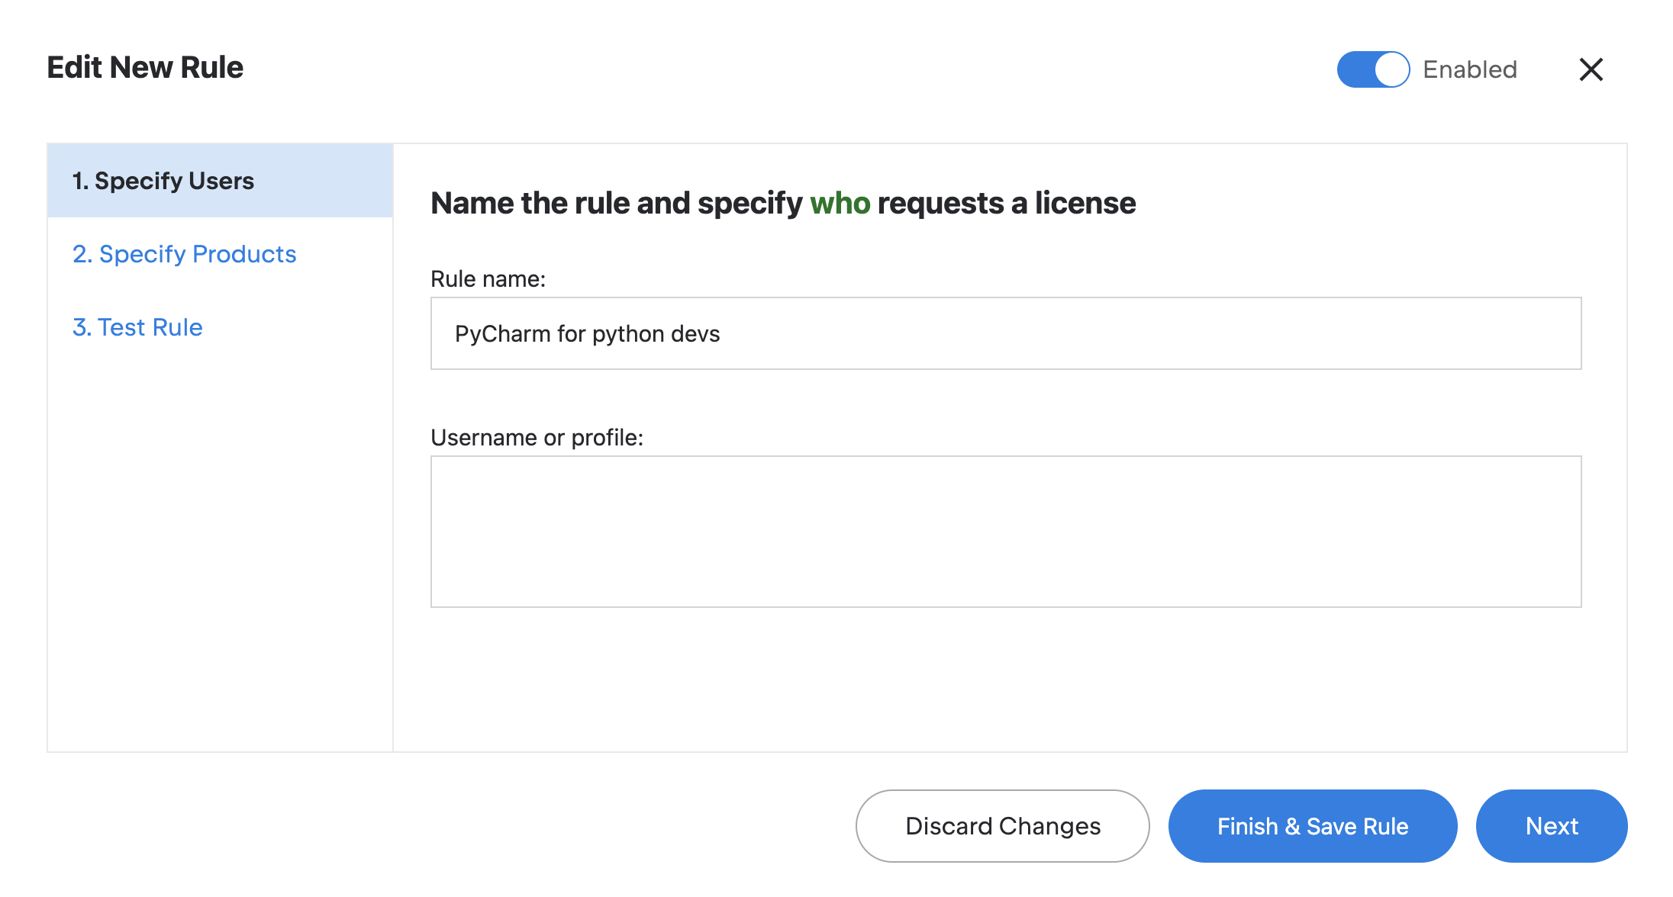Image resolution: width=1673 pixels, height=897 pixels.
Task: Click the Enabled label beside the switch
Action: pos(1469,69)
